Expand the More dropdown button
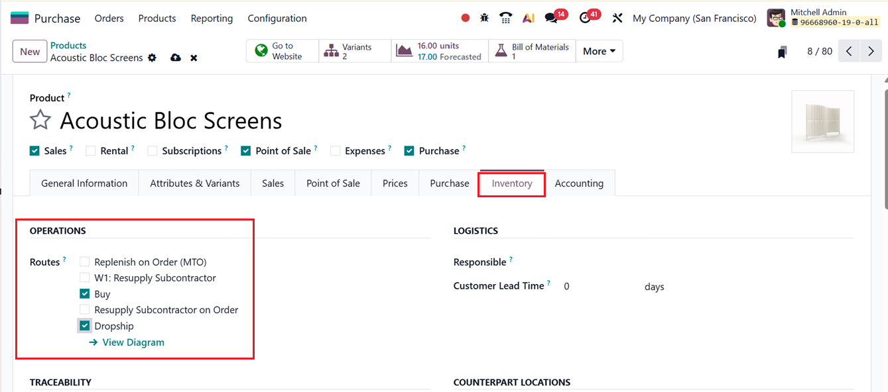Screen dimensions: 888x392 point(599,51)
